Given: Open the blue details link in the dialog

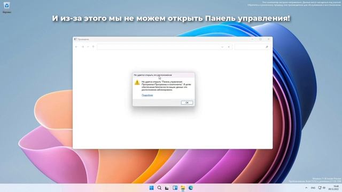Looking at the screenshot, I should (x=147, y=95).
